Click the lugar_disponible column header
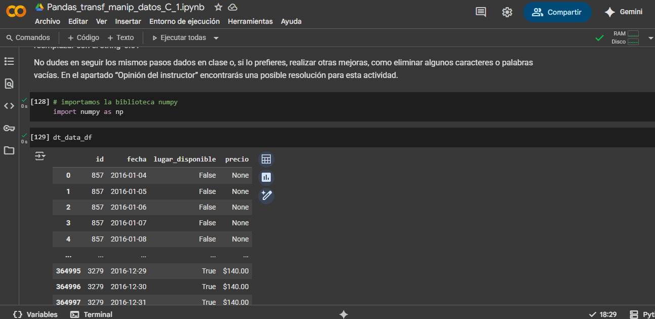655x319 pixels. click(x=185, y=159)
